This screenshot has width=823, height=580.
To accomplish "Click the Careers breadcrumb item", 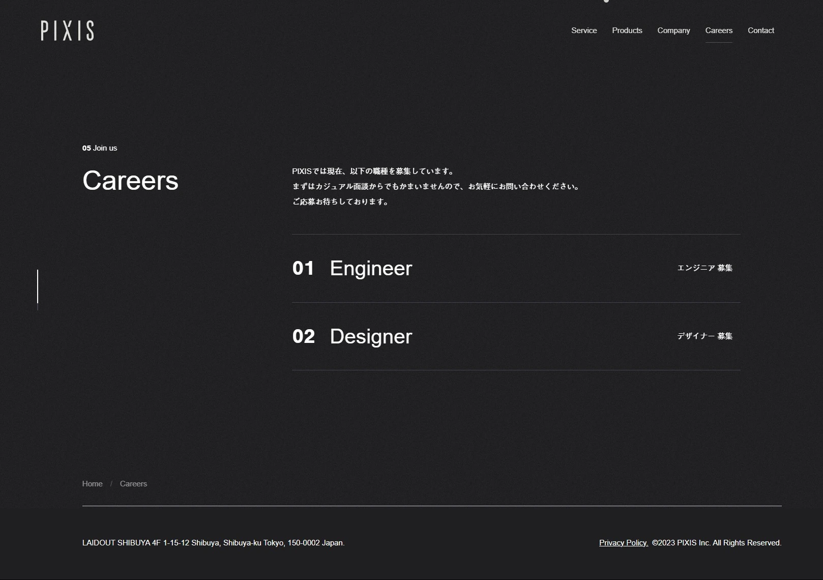I will 133,484.
